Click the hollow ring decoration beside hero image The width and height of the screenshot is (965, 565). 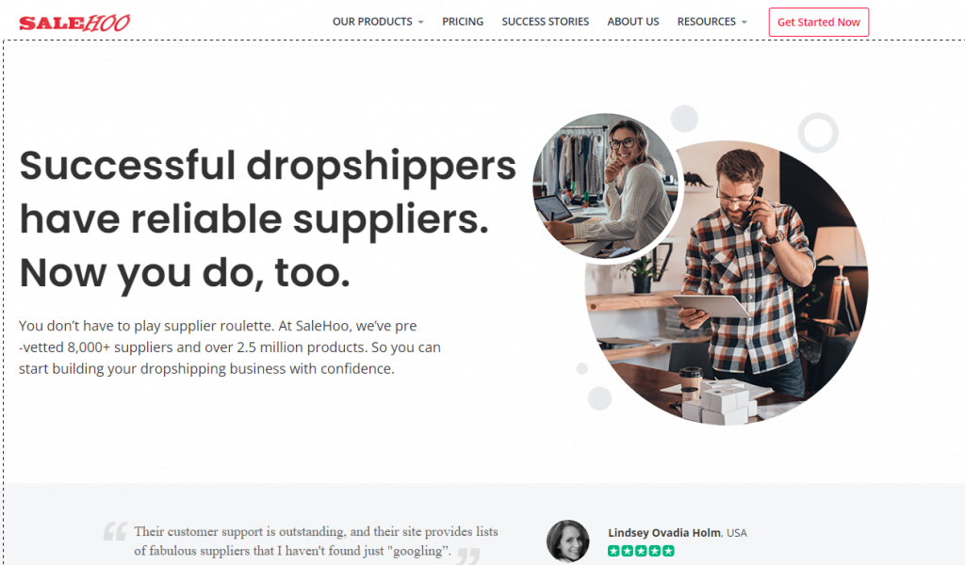click(x=818, y=133)
